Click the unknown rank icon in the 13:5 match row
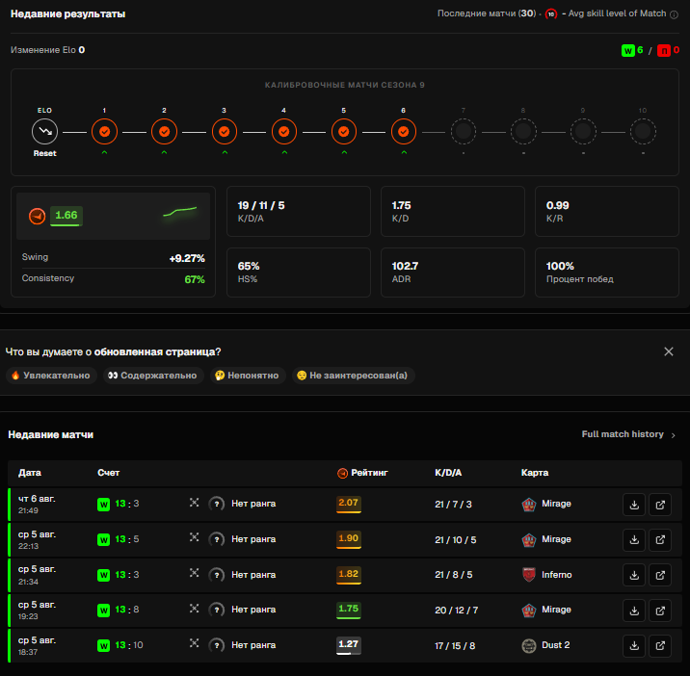Viewport: 690px width, 676px height. [217, 539]
